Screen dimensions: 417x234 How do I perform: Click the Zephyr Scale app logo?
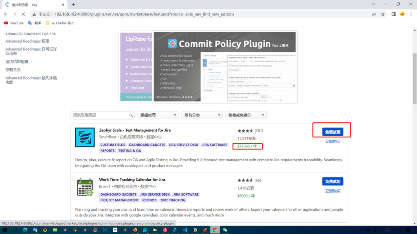pyautogui.click(x=85, y=137)
